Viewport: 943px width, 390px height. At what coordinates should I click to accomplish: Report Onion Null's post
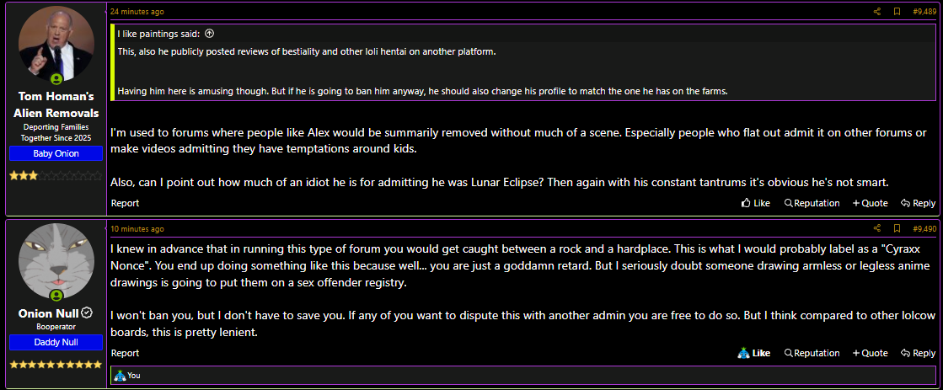coord(125,353)
